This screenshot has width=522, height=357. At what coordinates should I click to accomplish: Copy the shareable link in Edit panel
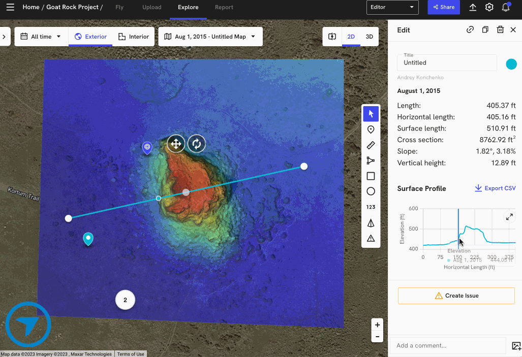470,30
